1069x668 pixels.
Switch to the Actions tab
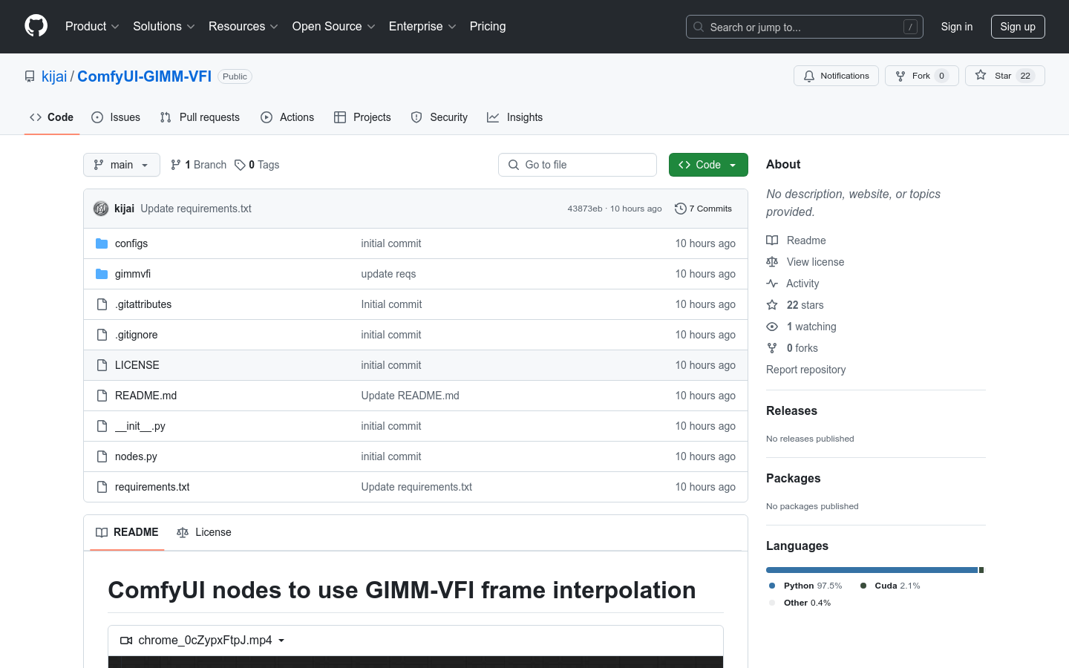click(x=287, y=117)
